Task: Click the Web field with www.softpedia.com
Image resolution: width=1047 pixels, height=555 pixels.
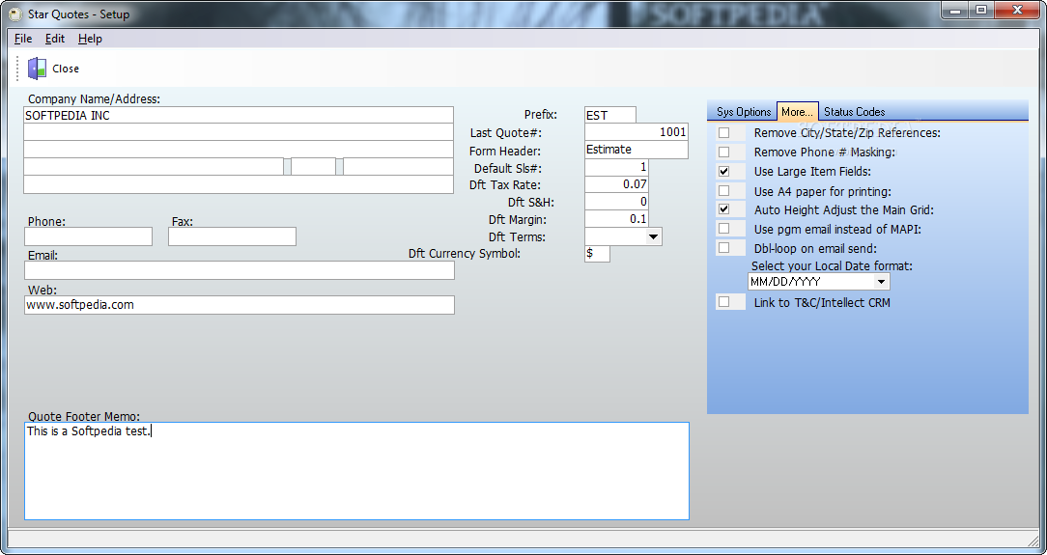Action: pos(239,305)
